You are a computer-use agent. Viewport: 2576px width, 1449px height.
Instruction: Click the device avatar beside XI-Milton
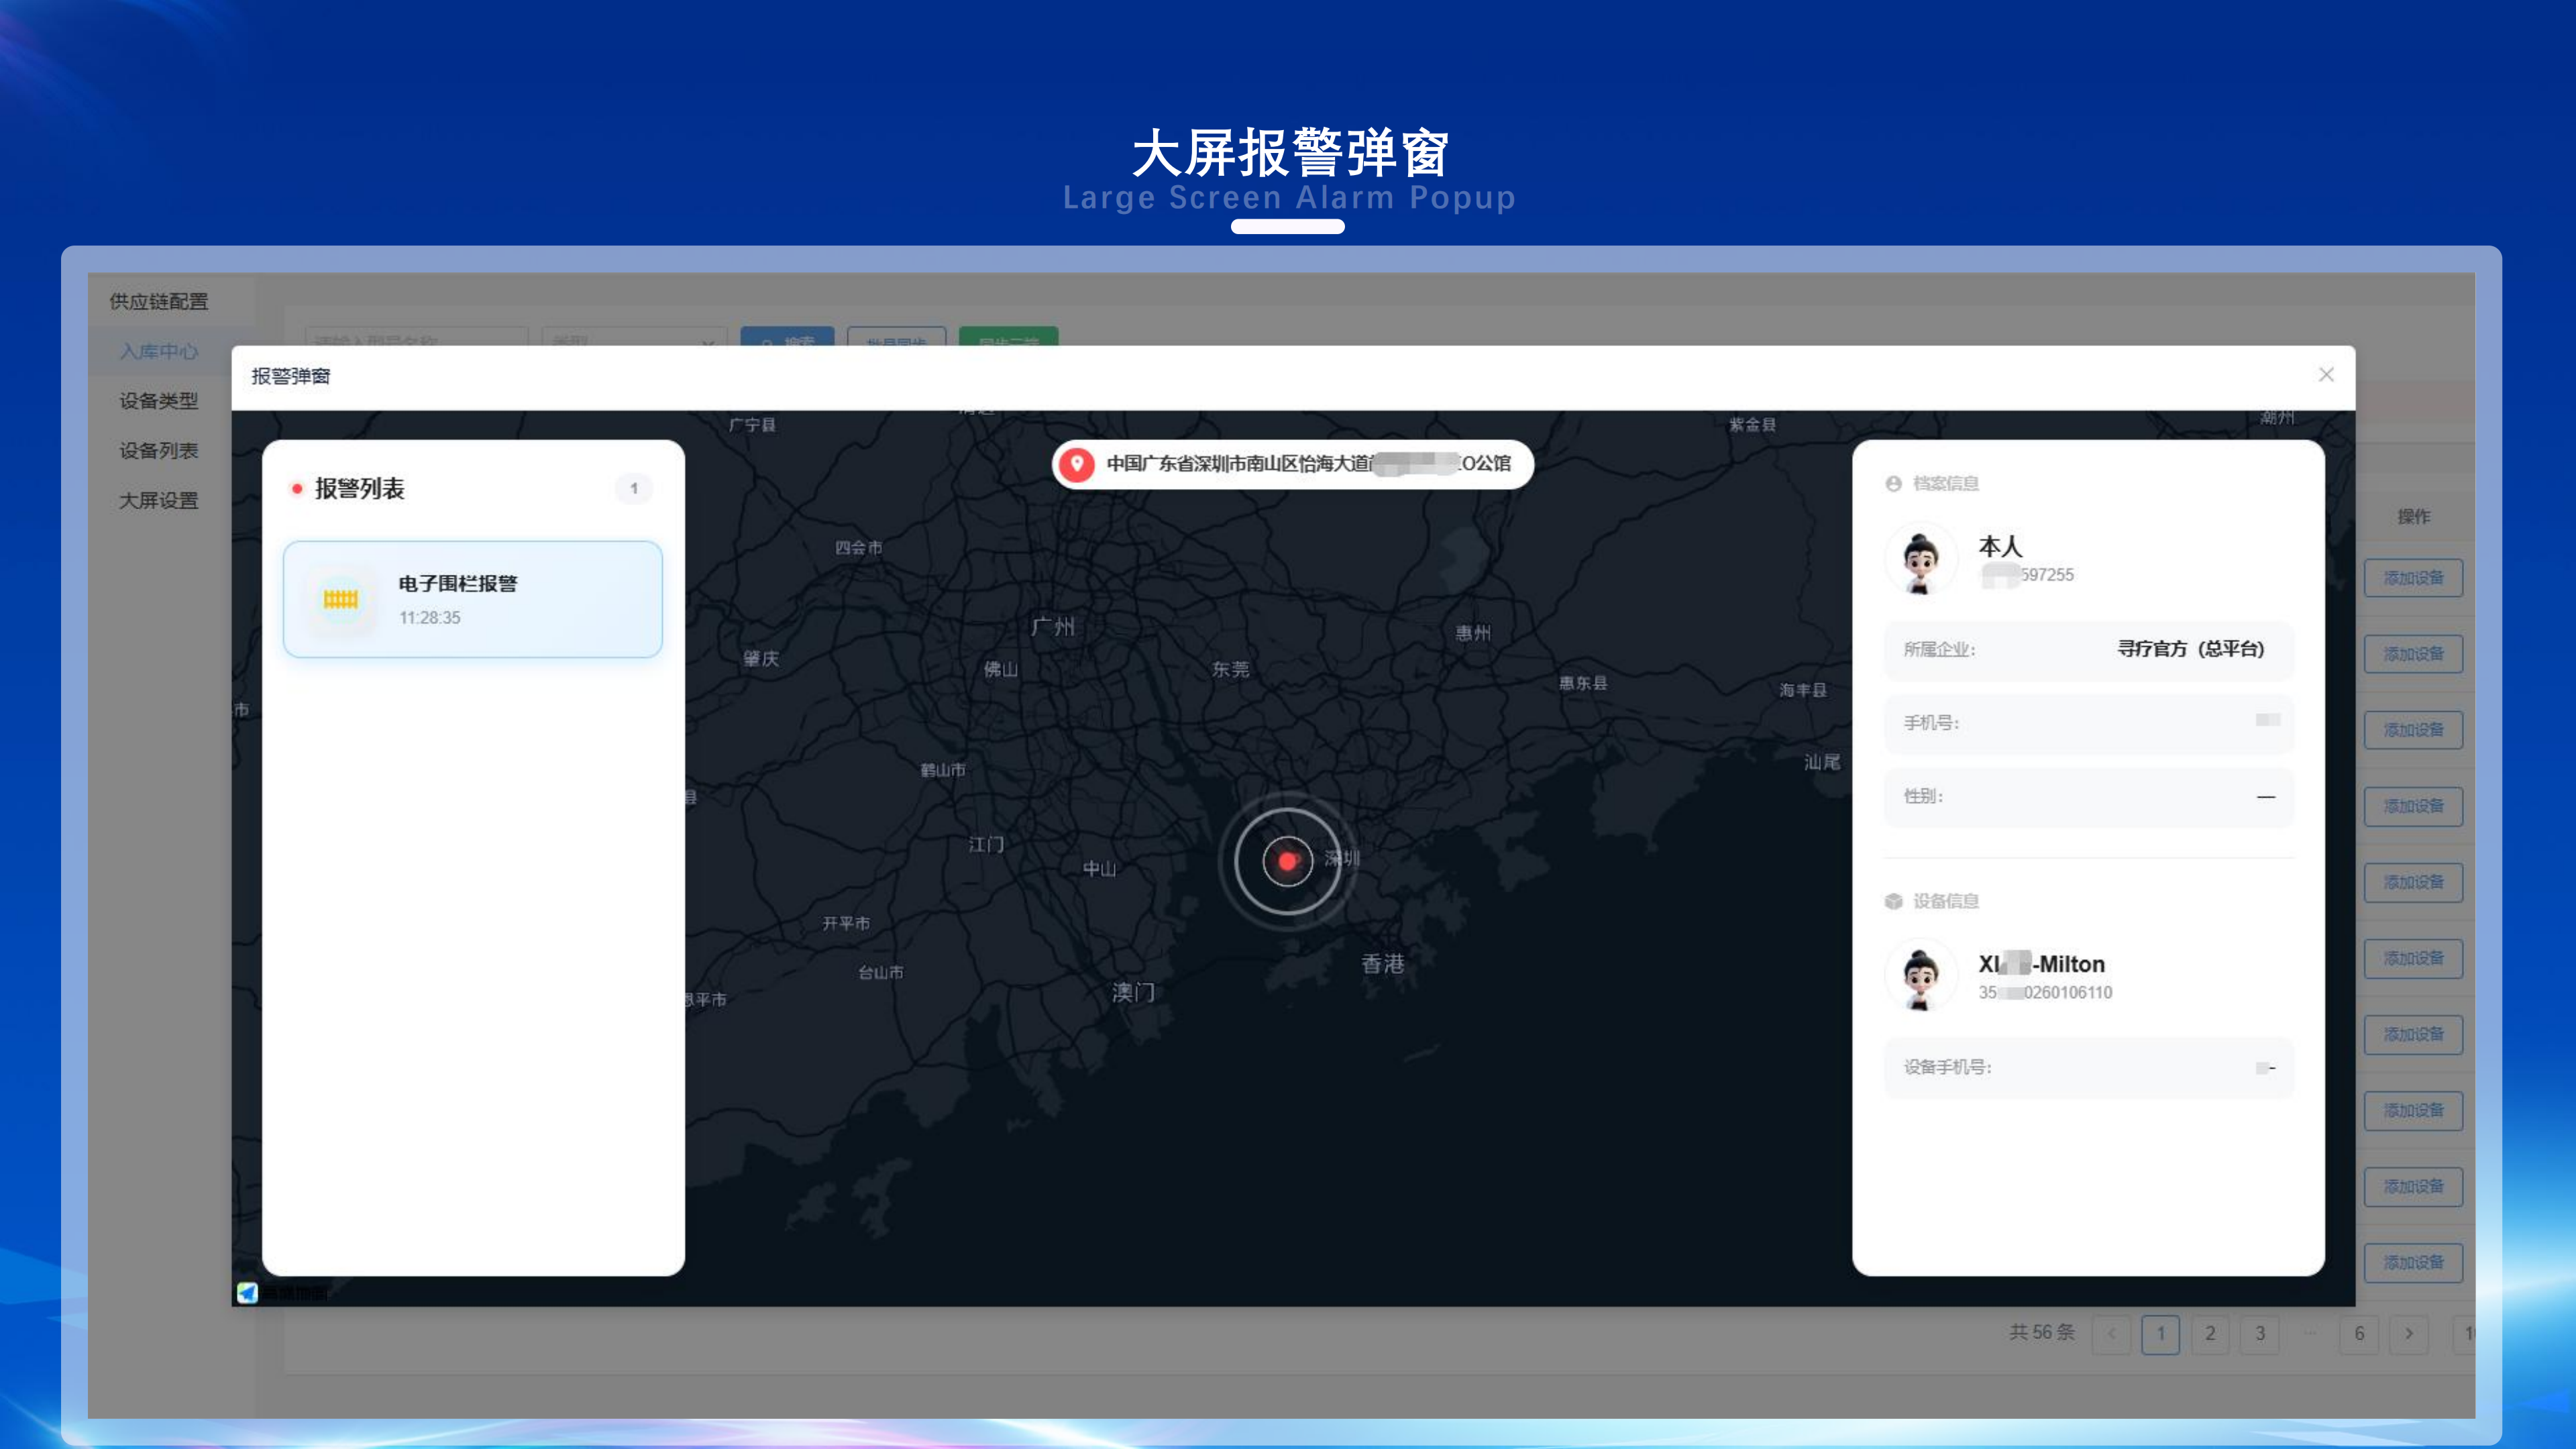[x=1920, y=976]
